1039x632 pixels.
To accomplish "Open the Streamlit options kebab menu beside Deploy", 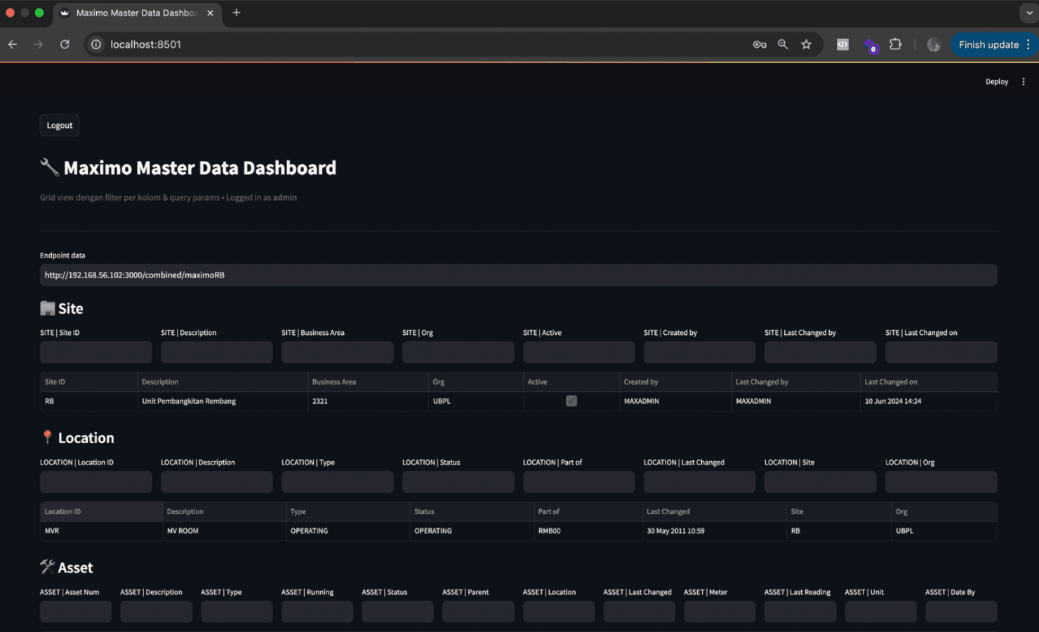I will [x=1022, y=81].
